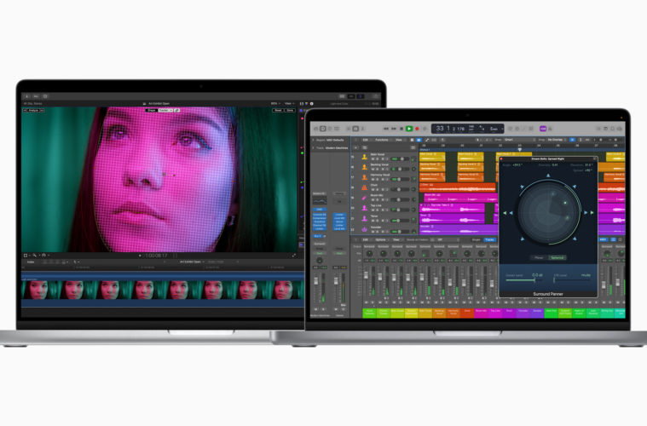Open the Options menu in mixer

click(x=380, y=240)
